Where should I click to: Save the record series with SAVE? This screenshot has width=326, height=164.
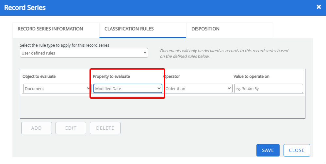[x=268, y=150]
